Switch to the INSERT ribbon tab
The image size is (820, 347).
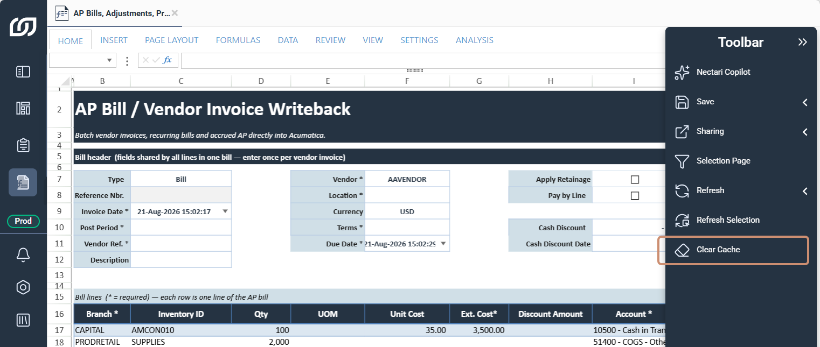tap(114, 40)
